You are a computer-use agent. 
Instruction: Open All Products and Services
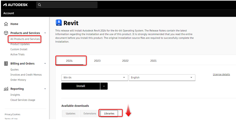tap(25, 39)
